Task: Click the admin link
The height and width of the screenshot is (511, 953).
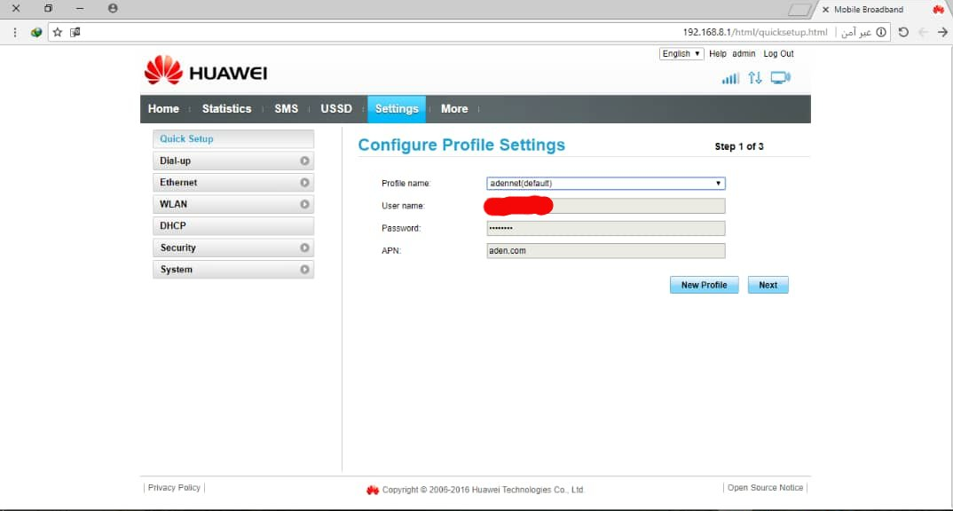Action: pos(744,53)
